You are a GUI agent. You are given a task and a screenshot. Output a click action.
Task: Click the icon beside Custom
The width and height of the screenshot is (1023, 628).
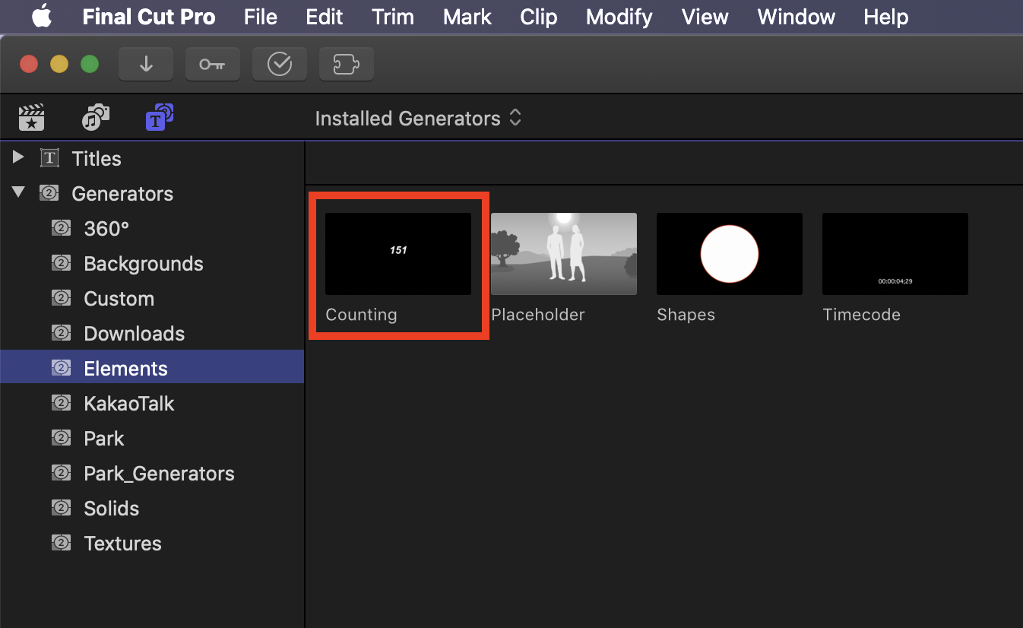(62, 298)
